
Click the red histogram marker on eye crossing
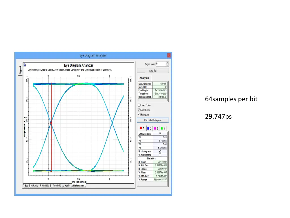tap(51, 123)
